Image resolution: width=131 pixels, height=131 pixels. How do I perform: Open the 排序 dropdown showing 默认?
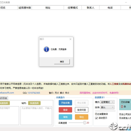pos(107,107)
